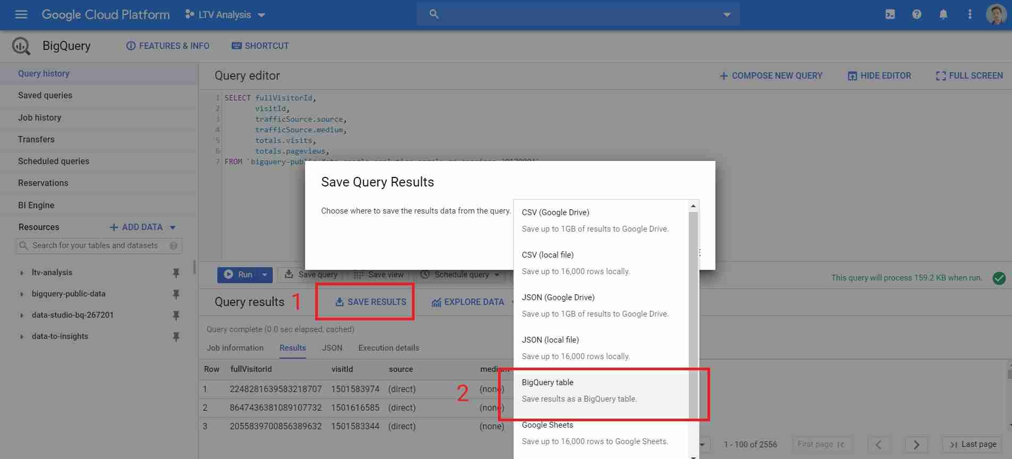Click Explore Data
This screenshot has height=459, width=1012.
coord(468,302)
